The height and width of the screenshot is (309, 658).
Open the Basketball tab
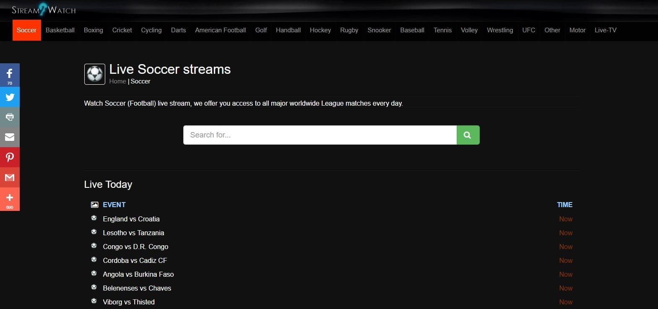point(60,30)
